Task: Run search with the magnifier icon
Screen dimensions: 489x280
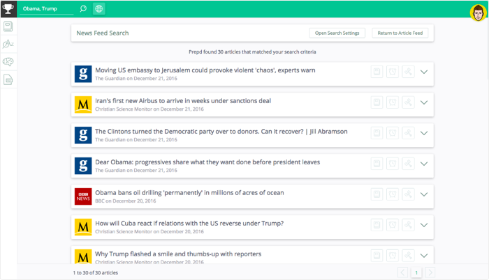Action: click(x=83, y=9)
